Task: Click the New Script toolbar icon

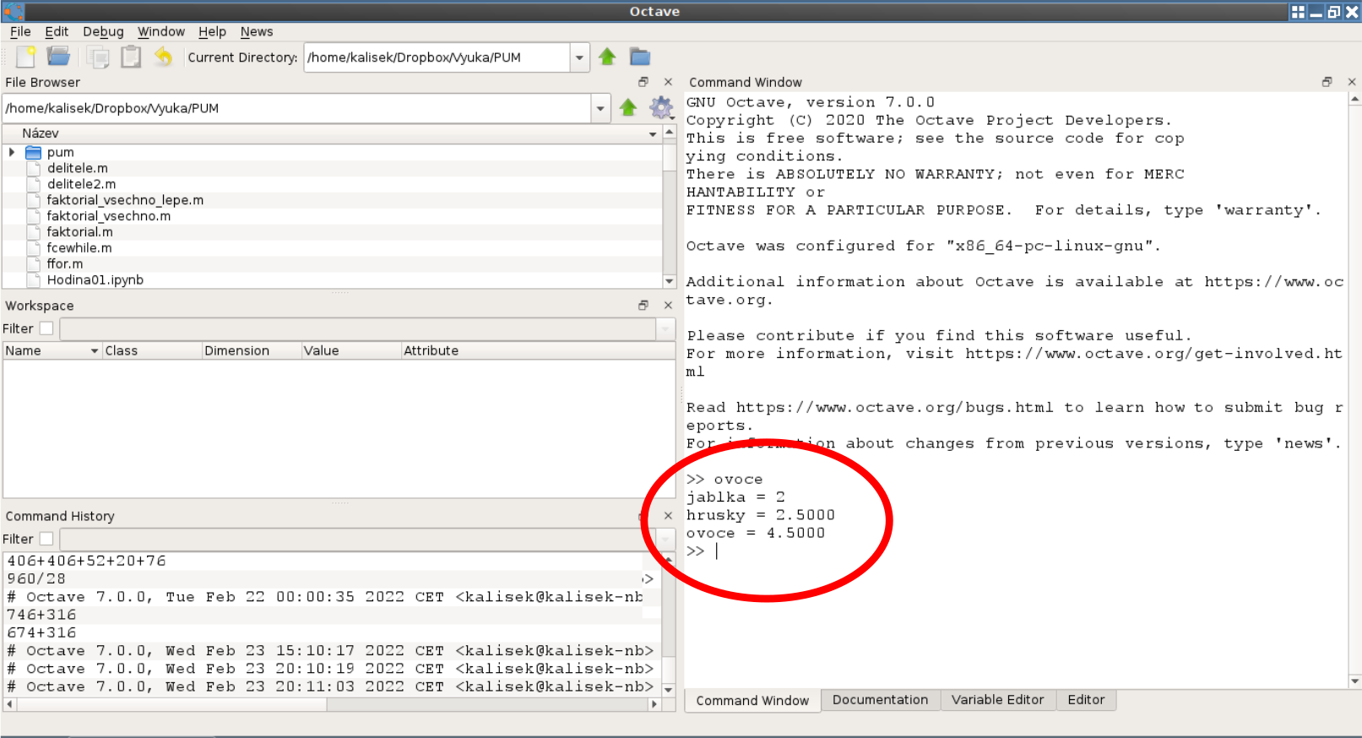Action: 26,57
